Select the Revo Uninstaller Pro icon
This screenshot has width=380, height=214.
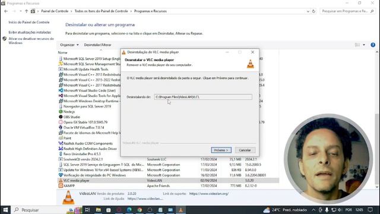point(61,154)
